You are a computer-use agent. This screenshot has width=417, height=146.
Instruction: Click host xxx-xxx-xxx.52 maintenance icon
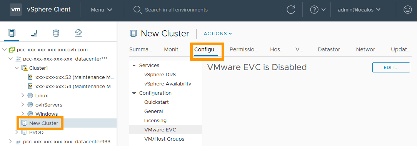pyautogui.click(x=30, y=77)
